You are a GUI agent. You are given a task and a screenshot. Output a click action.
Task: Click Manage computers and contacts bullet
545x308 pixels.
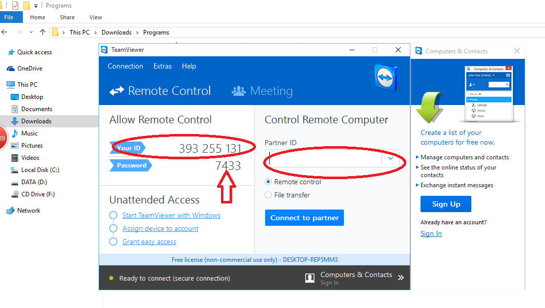(x=465, y=157)
